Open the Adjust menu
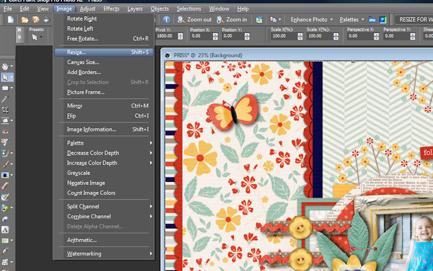Screen dimensions: 433x271 tap(88, 9)
